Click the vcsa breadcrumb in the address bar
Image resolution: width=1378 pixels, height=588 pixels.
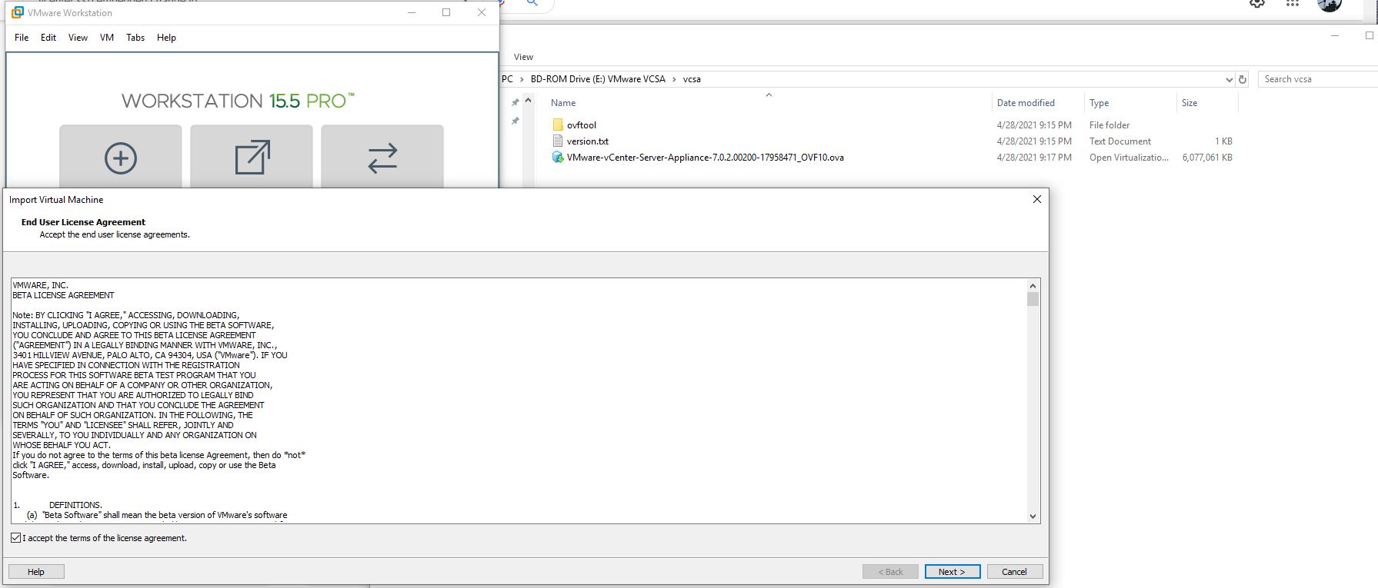tap(692, 79)
